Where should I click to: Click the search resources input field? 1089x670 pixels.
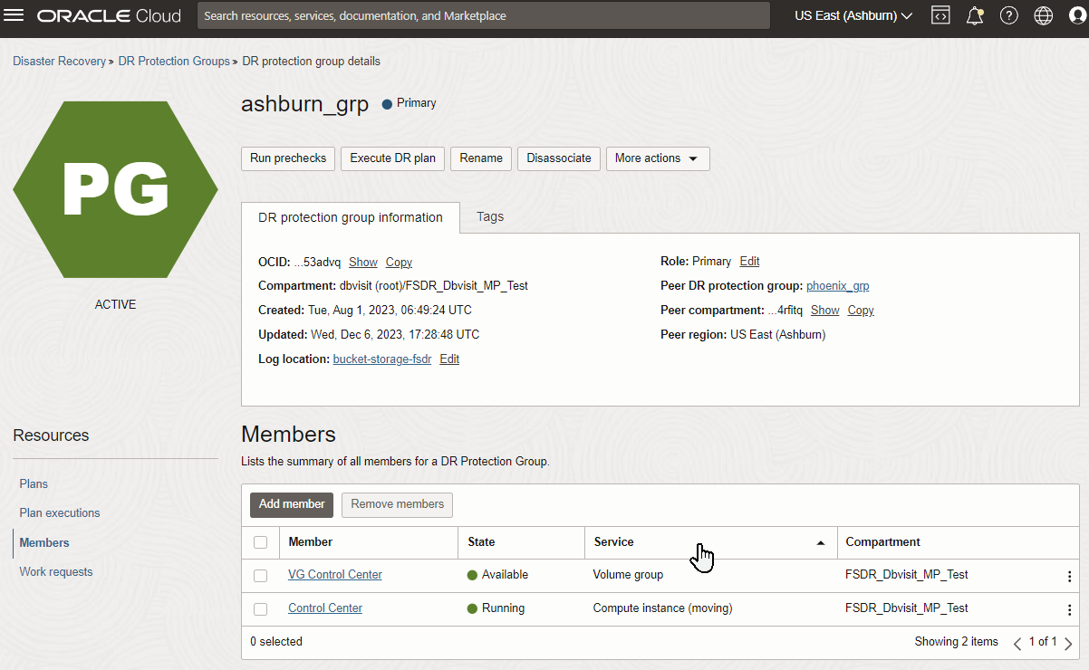click(x=484, y=15)
